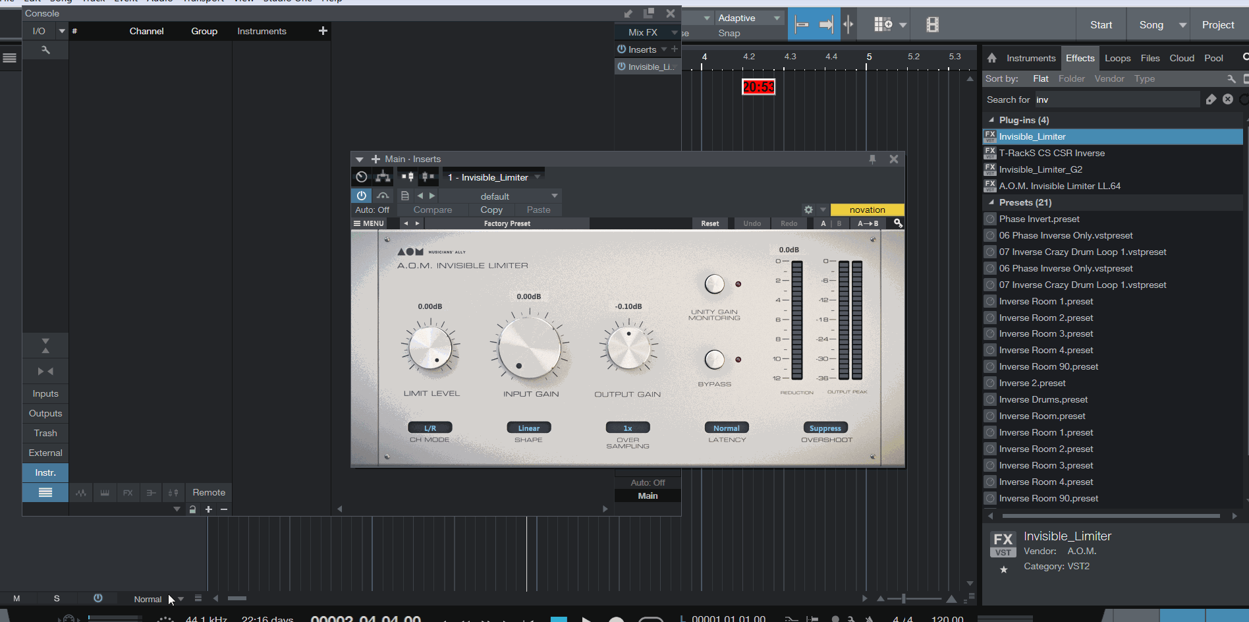The image size is (1249, 622).
Task: Click the Copy button in plugin header
Action: click(x=491, y=210)
